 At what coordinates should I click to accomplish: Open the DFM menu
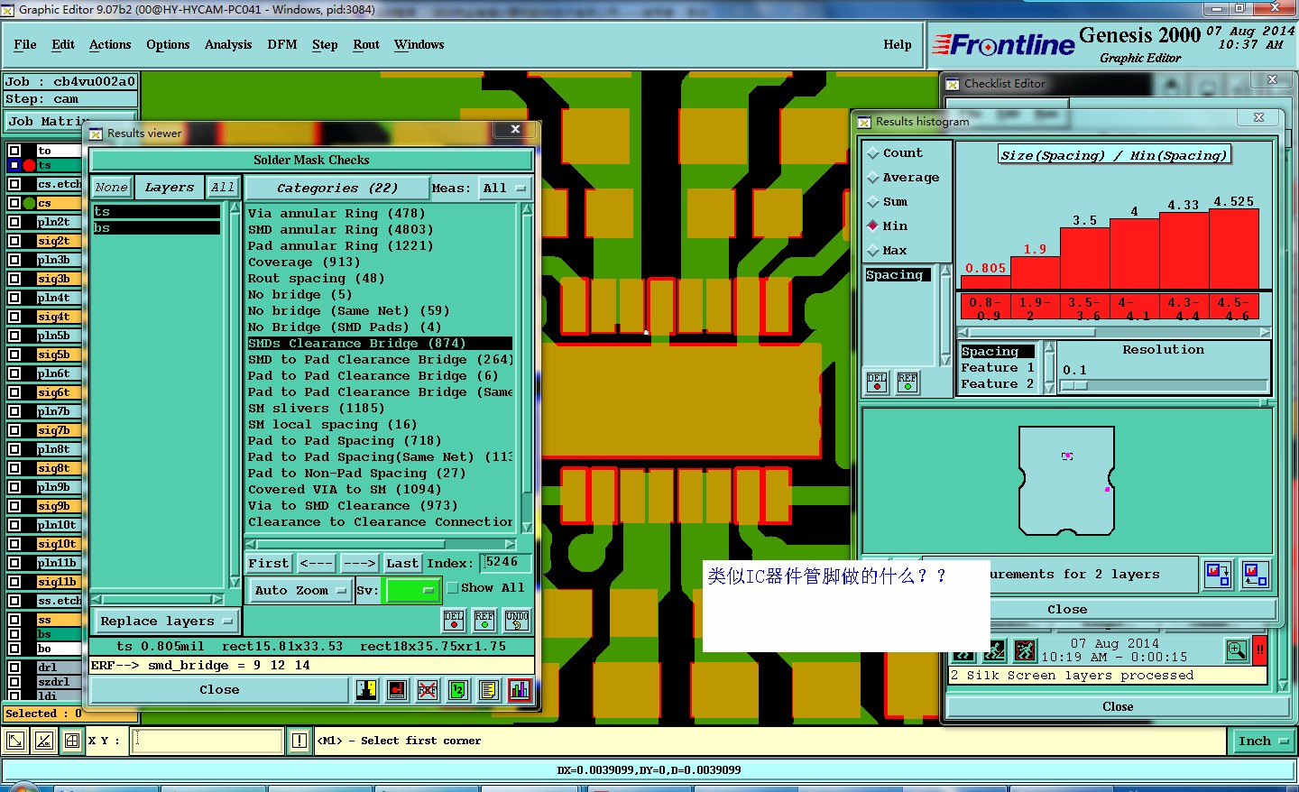click(282, 45)
